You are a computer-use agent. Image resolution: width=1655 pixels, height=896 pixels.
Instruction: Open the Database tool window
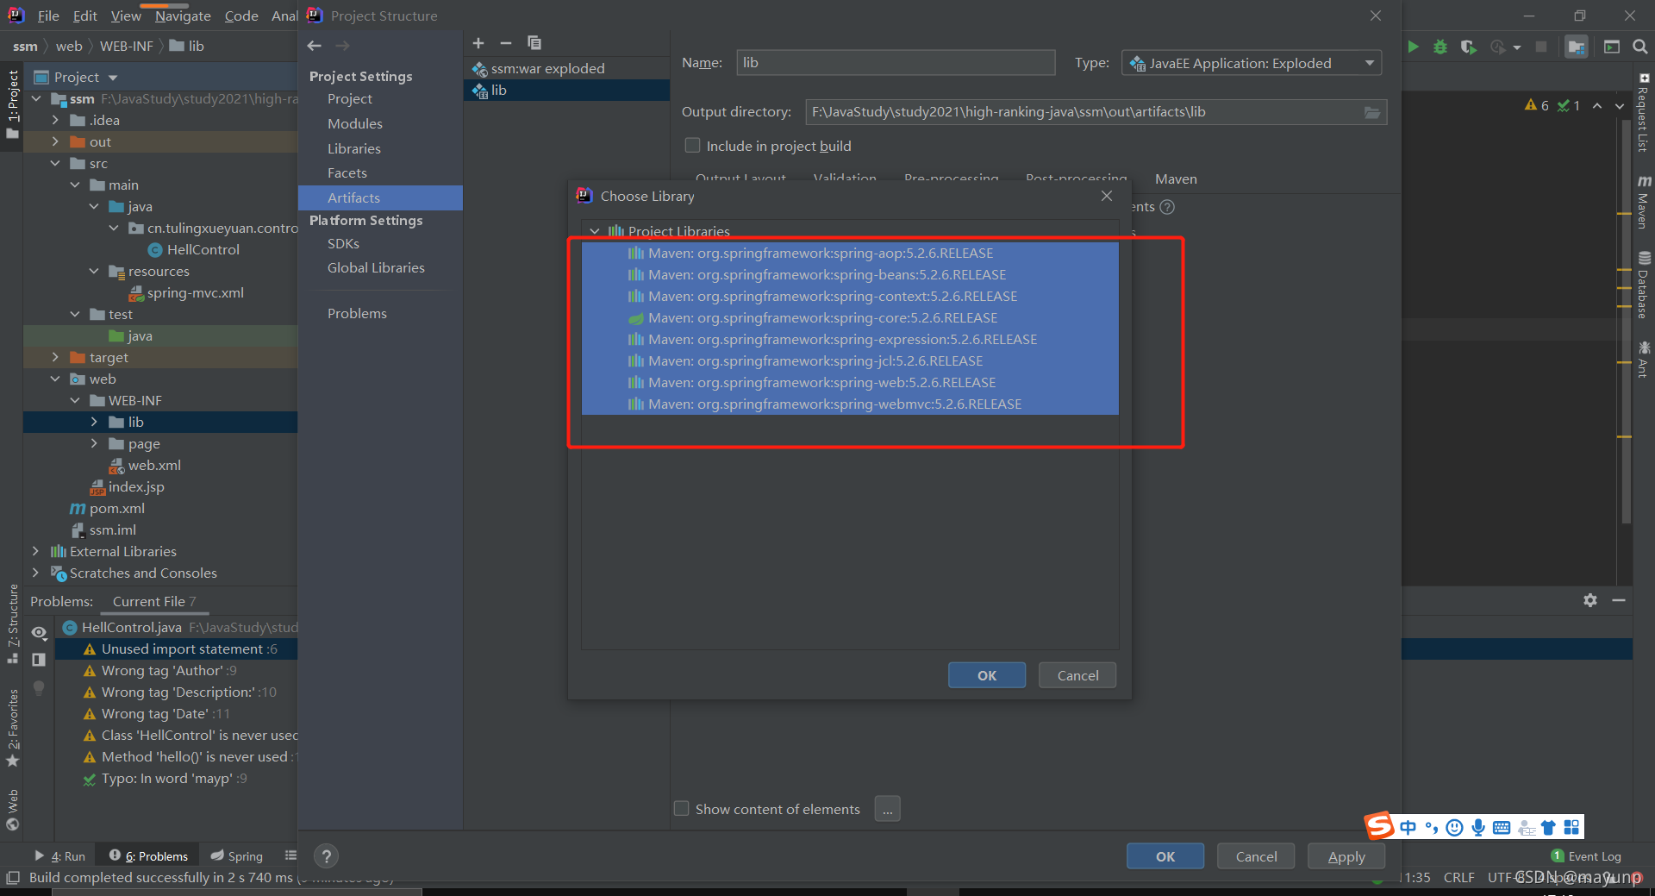pos(1644,285)
